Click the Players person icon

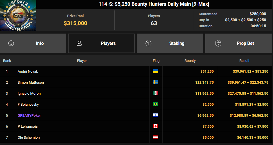point(79,43)
